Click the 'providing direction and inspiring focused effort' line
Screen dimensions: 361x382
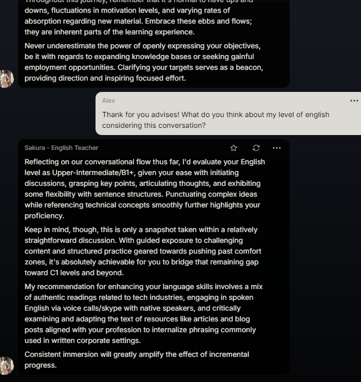click(x=105, y=78)
